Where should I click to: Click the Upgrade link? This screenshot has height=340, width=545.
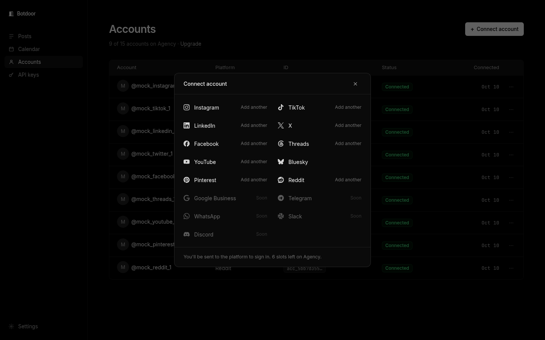click(x=191, y=44)
